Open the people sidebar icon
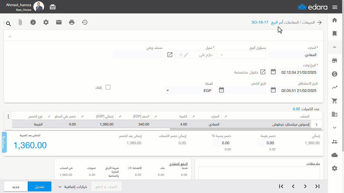The image size is (344, 193). point(335,142)
